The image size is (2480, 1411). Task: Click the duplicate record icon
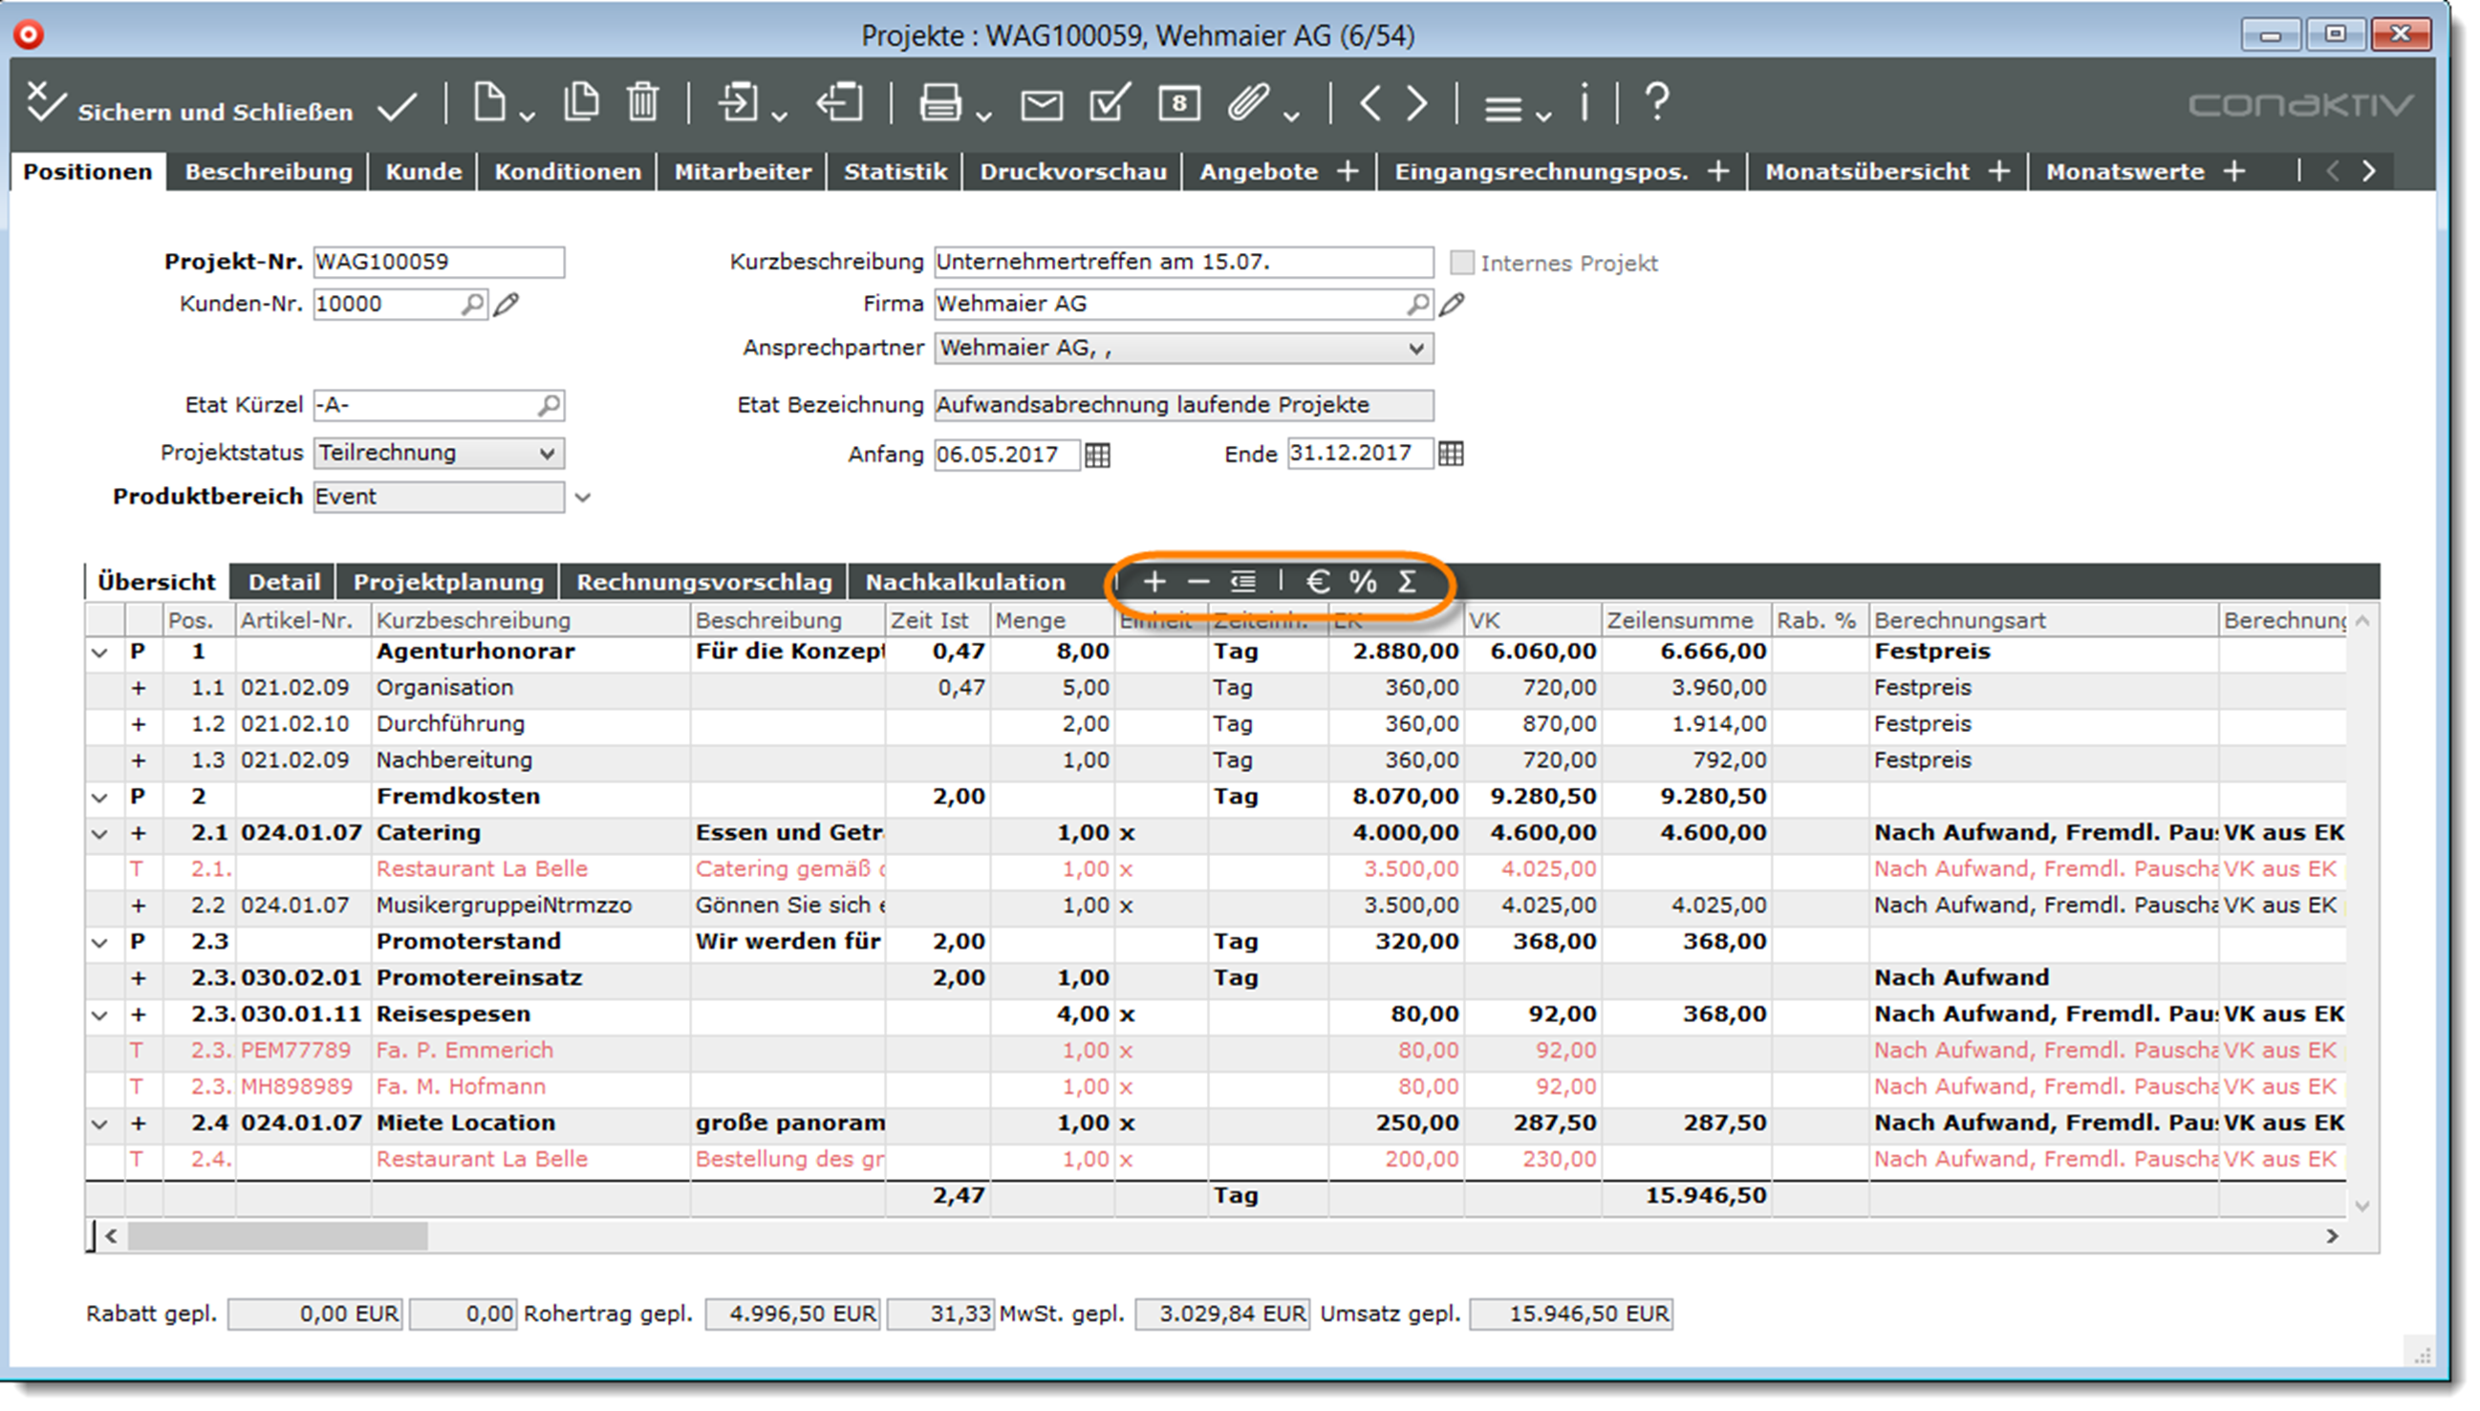[x=581, y=103]
